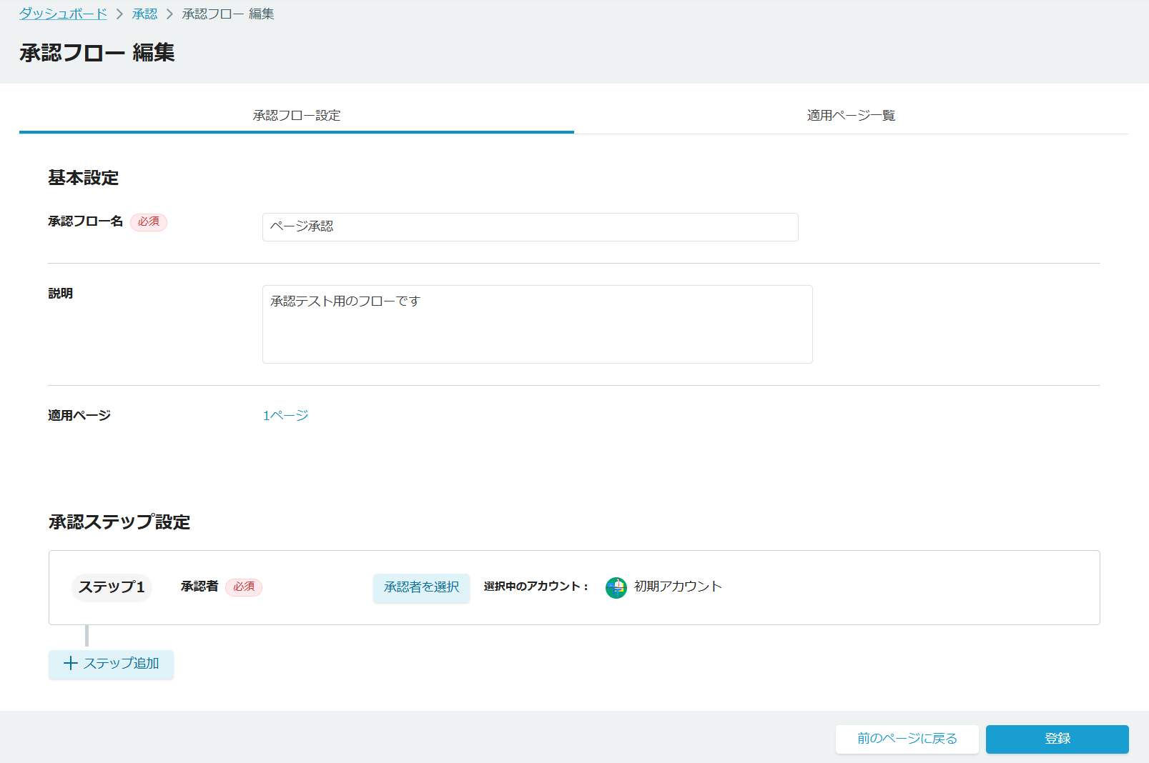Click the 必須 badge beside 承認者
The width and height of the screenshot is (1149, 763).
[x=244, y=587]
